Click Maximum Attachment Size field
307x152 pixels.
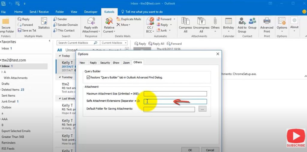click(175, 94)
